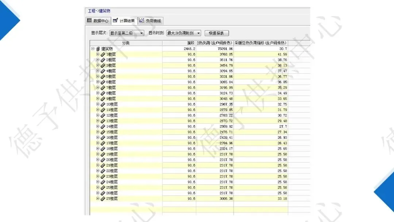Click the 快速报表 button
Screen dimensions: 394x222
click(217, 33)
